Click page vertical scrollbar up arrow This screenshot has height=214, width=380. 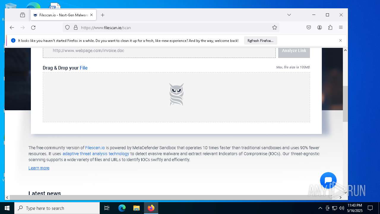345,50
